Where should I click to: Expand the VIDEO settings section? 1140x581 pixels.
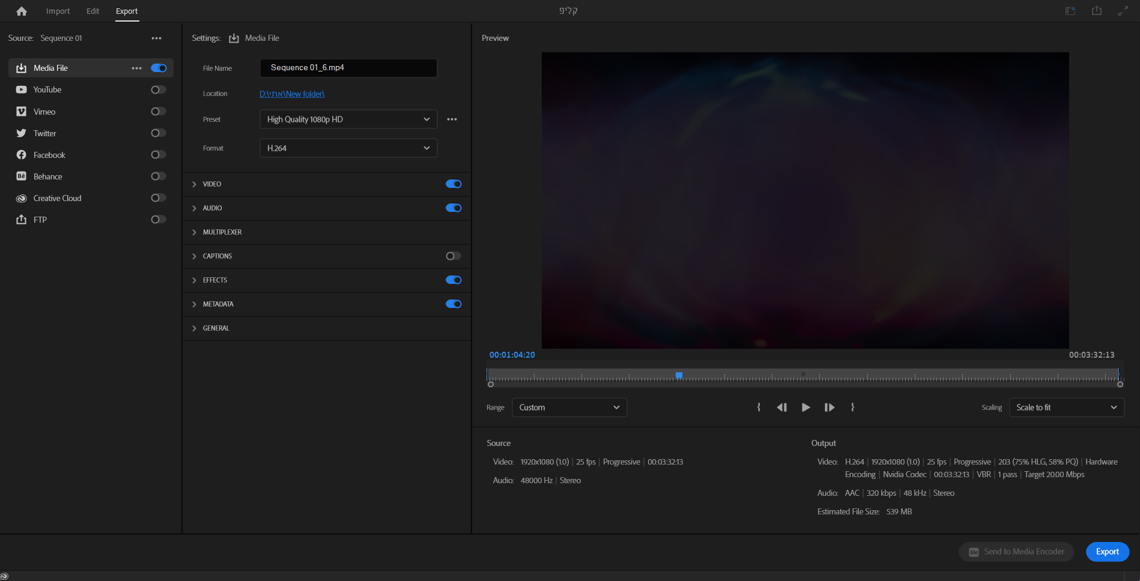[194, 184]
